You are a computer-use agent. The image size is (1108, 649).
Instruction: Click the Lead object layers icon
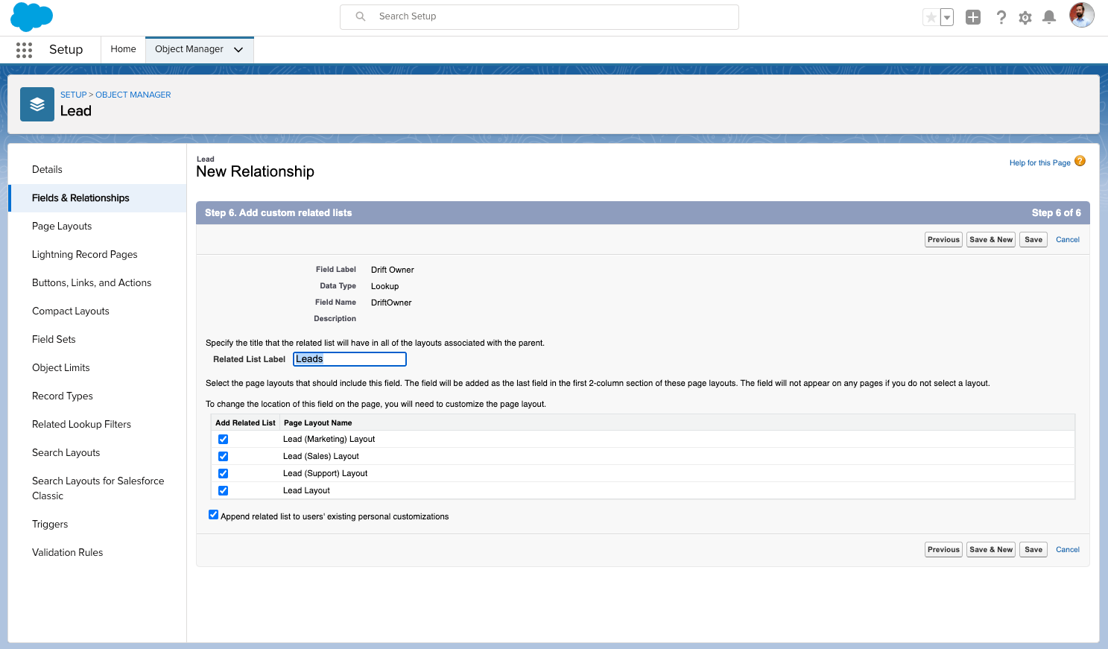pyautogui.click(x=37, y=104)
